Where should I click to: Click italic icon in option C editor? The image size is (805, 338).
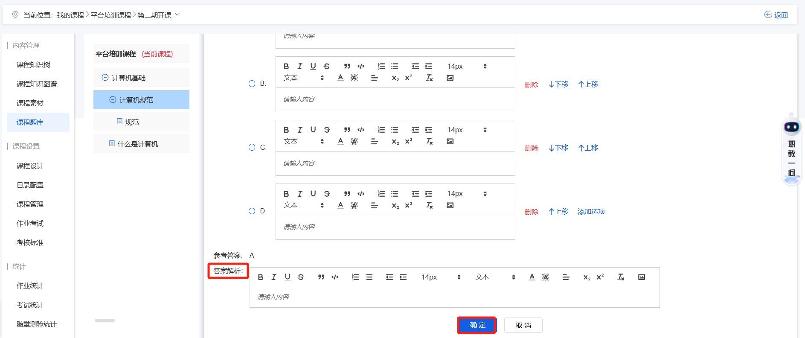300,130
